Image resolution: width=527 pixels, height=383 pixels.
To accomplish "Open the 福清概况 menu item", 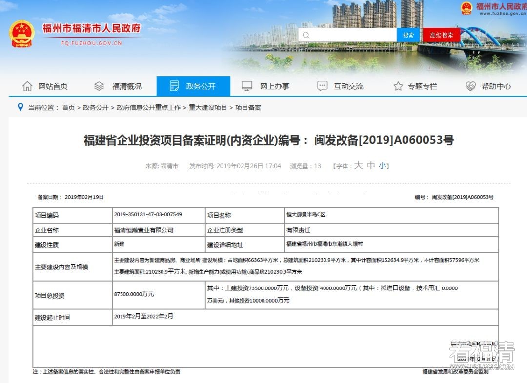I will (x=127, y=86).
